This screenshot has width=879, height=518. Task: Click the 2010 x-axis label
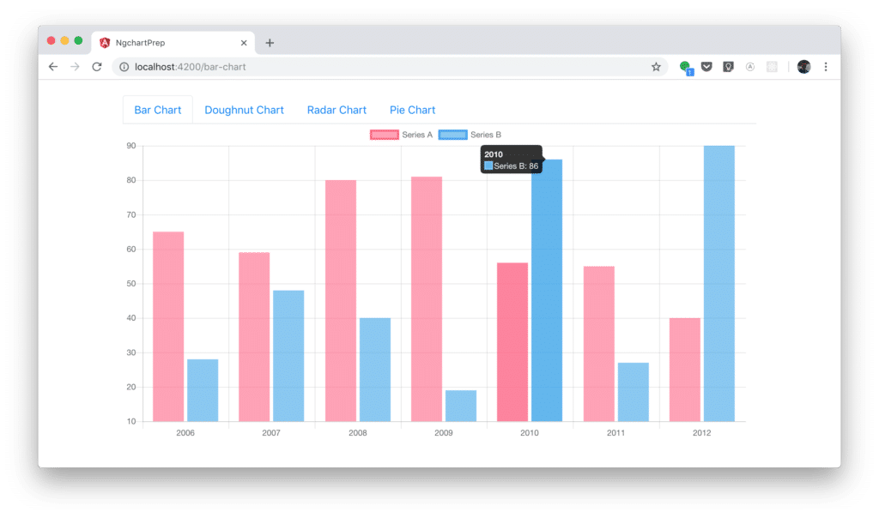click(529, 433)
